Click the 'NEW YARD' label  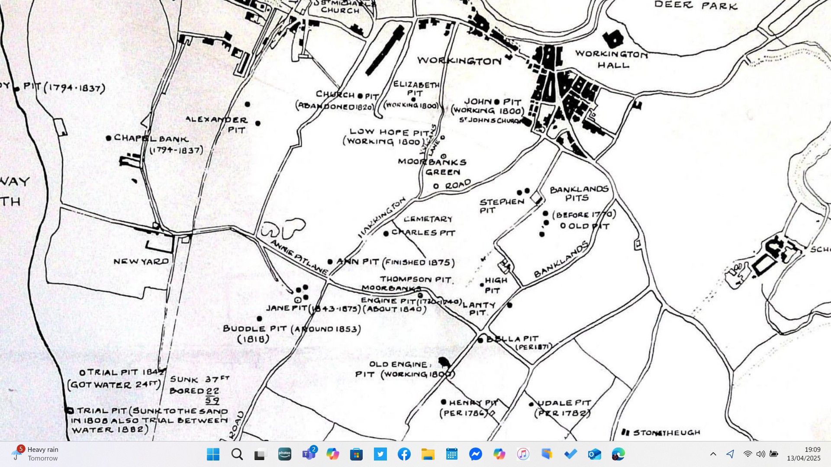tap(141, 261)
